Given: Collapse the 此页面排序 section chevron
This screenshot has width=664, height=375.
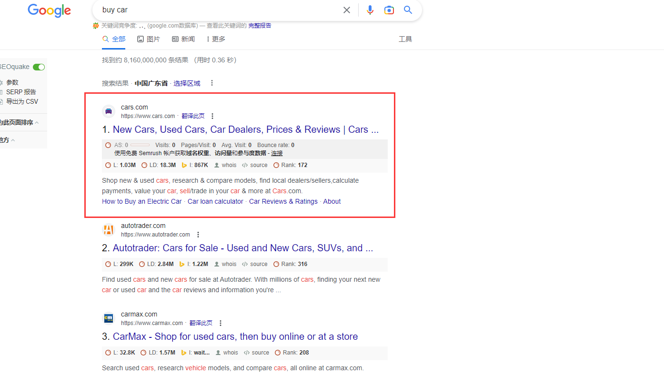Looking at the screenshot, I should 37,123.
